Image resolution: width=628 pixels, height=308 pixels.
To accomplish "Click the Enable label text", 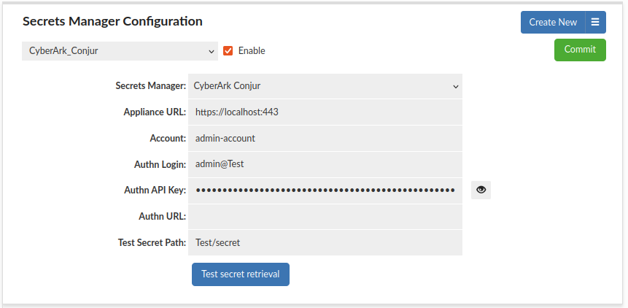I will (252, 51).
